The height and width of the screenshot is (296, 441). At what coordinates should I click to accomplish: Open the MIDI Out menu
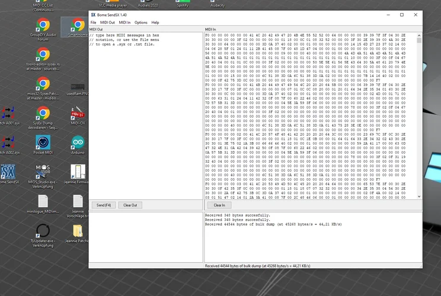point(107,22)
